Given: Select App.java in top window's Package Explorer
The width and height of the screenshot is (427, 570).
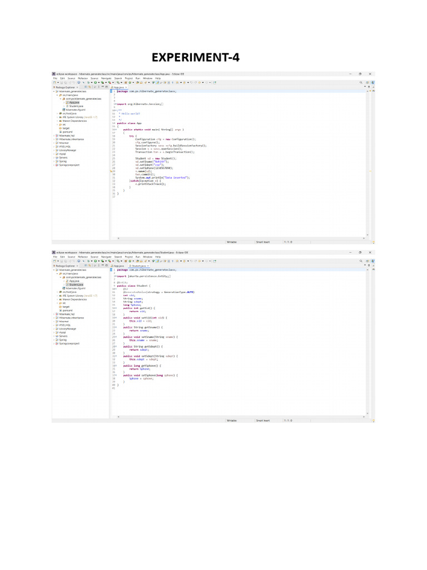Looking at the screenshot, I should click(74, 102).
